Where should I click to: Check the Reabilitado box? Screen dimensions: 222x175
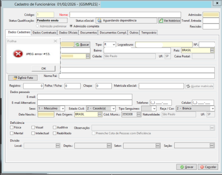tap(55, 133)
